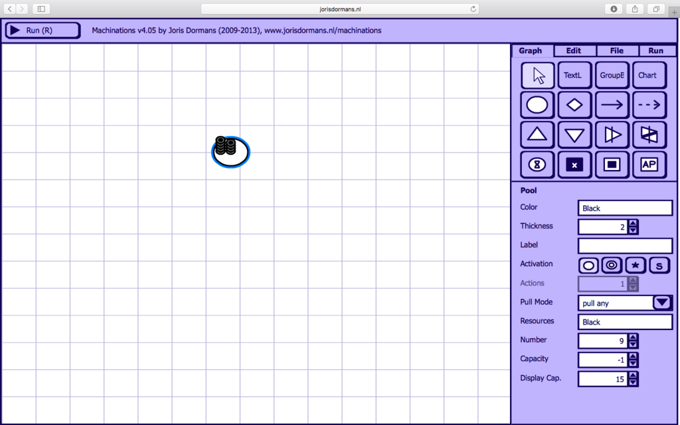Viewport: 680px width, 425px height.
Task: Select the arrow pointer tool
Action: point(537,75)
